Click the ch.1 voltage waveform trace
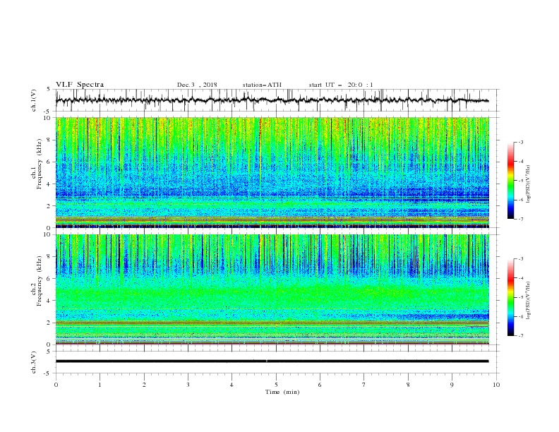The image size is (559, 432). pyautogui.click(x=272, y=100)
